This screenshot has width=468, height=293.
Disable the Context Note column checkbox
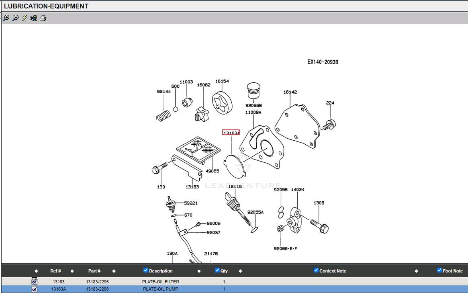(316, 270)
